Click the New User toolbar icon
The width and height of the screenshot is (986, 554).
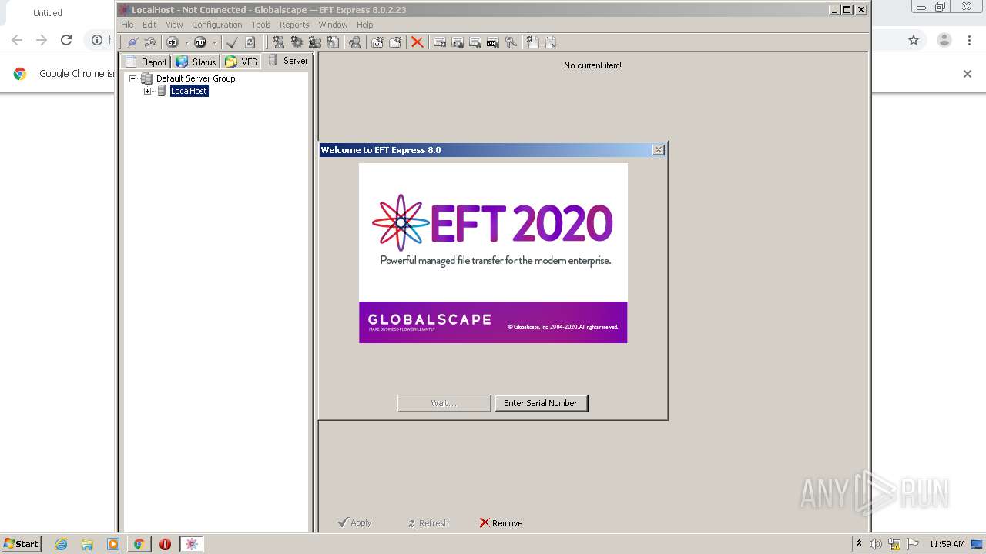point(355,42)
